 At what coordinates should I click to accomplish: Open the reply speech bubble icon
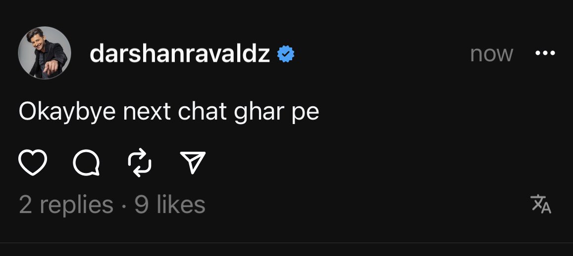(x=86, y=163)
